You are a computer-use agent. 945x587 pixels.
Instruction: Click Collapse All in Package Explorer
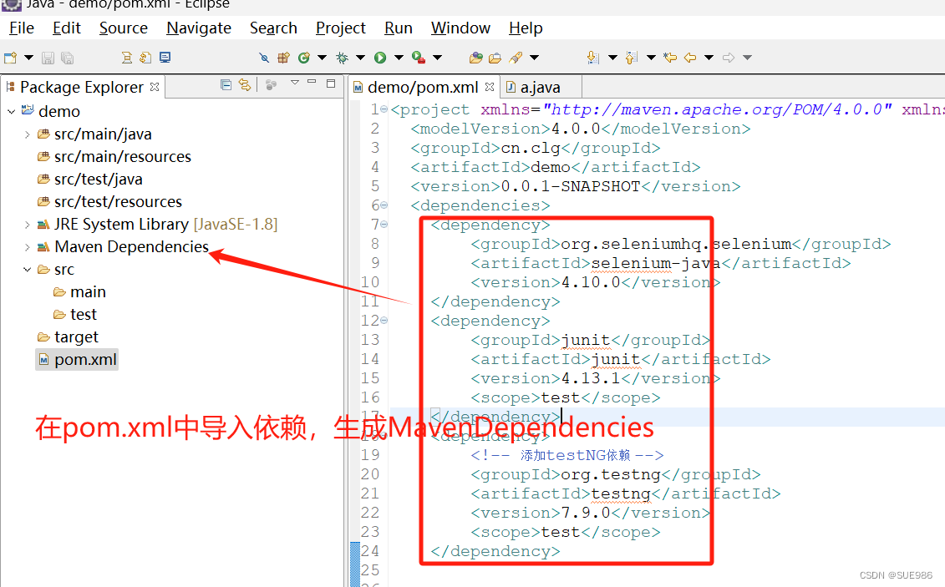coord(226,86)
